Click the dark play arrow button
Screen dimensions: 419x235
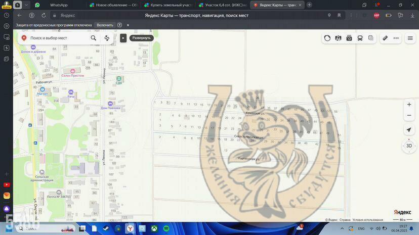(123, 38)
